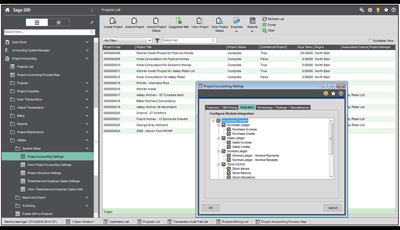Click the Clear toolbar item
Image resolution: width=400 pixels, height=230 pixels.
pyautogui.click(x=268, y=30)
